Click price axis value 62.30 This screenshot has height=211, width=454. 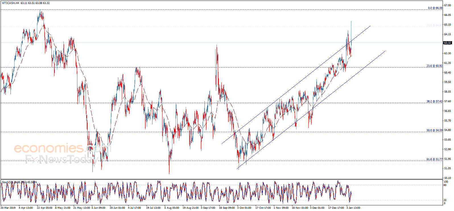coord(447,53)
